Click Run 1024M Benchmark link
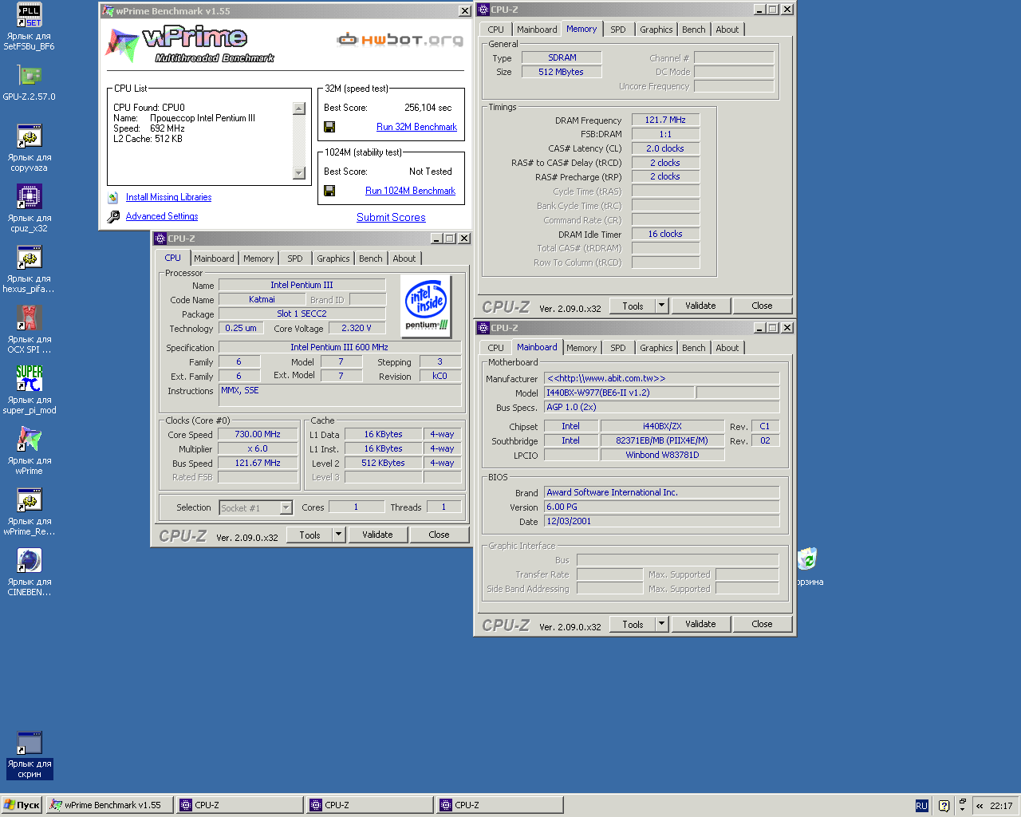Image resolution: width=1021 pixels, height=817 pixels. tap(410, 191)
